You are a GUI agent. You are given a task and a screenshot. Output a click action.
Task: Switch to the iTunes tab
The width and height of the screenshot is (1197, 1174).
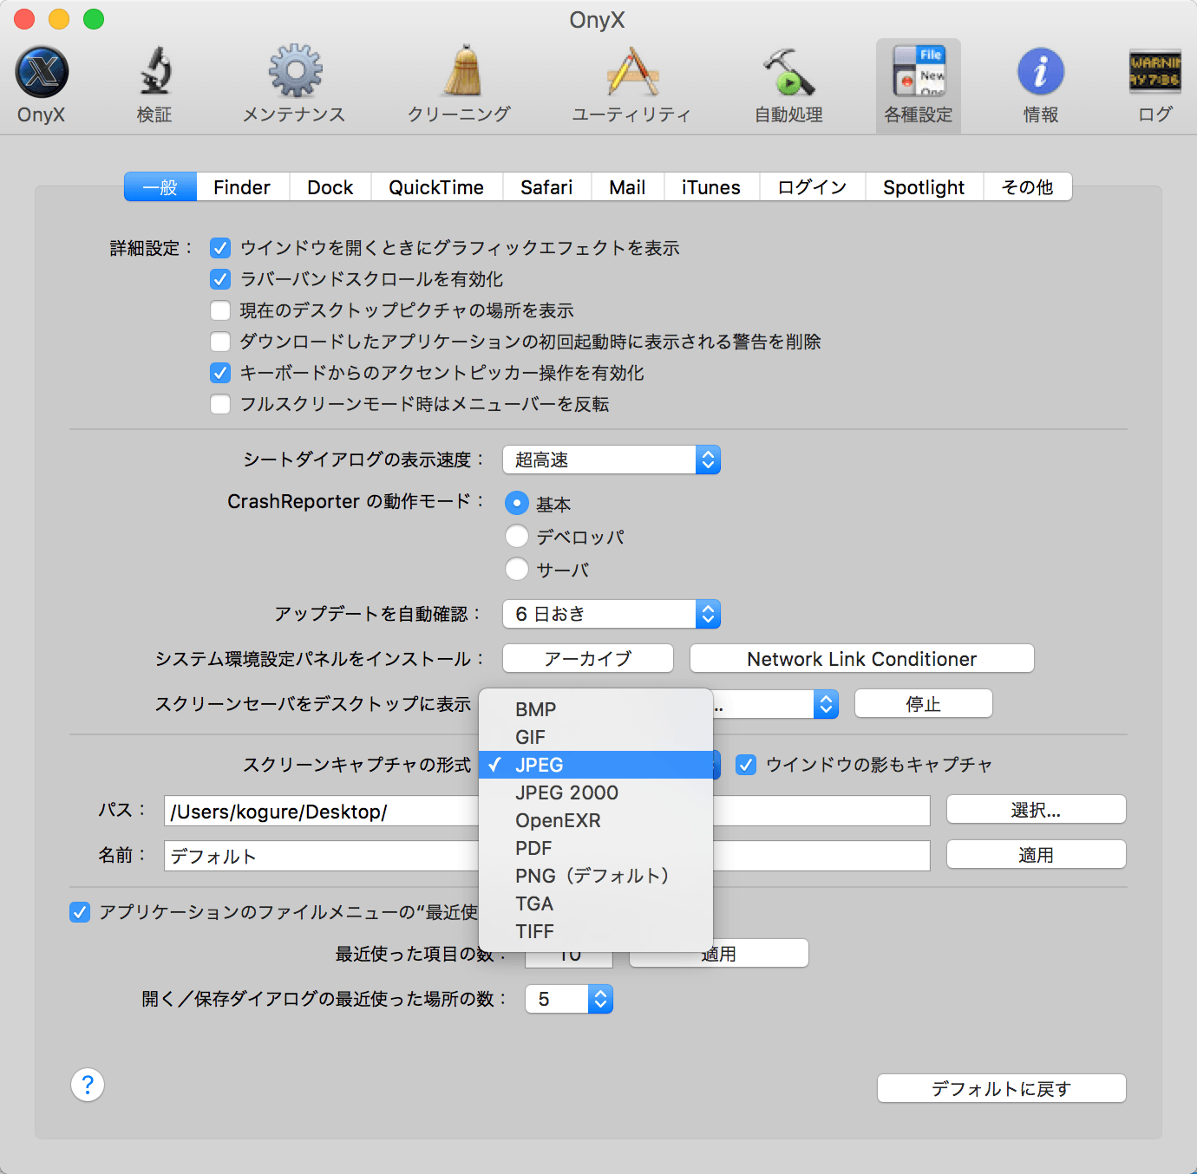coord(711,187)
